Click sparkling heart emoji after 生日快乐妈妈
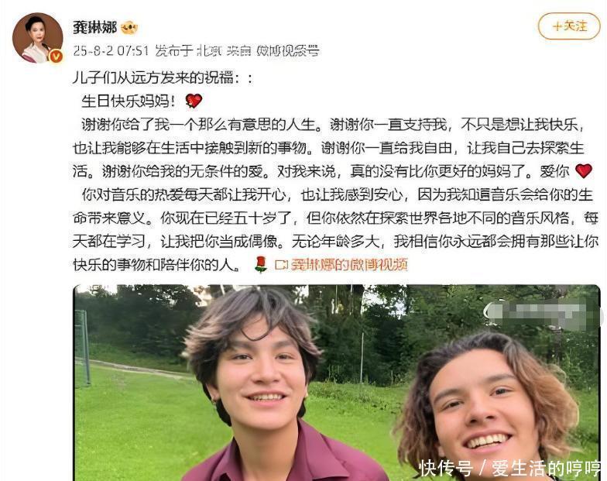Viewport: 607px width, 481px height. [194, 101]
